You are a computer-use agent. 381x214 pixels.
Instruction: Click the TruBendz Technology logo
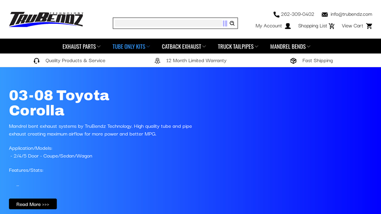click(46, 19)
